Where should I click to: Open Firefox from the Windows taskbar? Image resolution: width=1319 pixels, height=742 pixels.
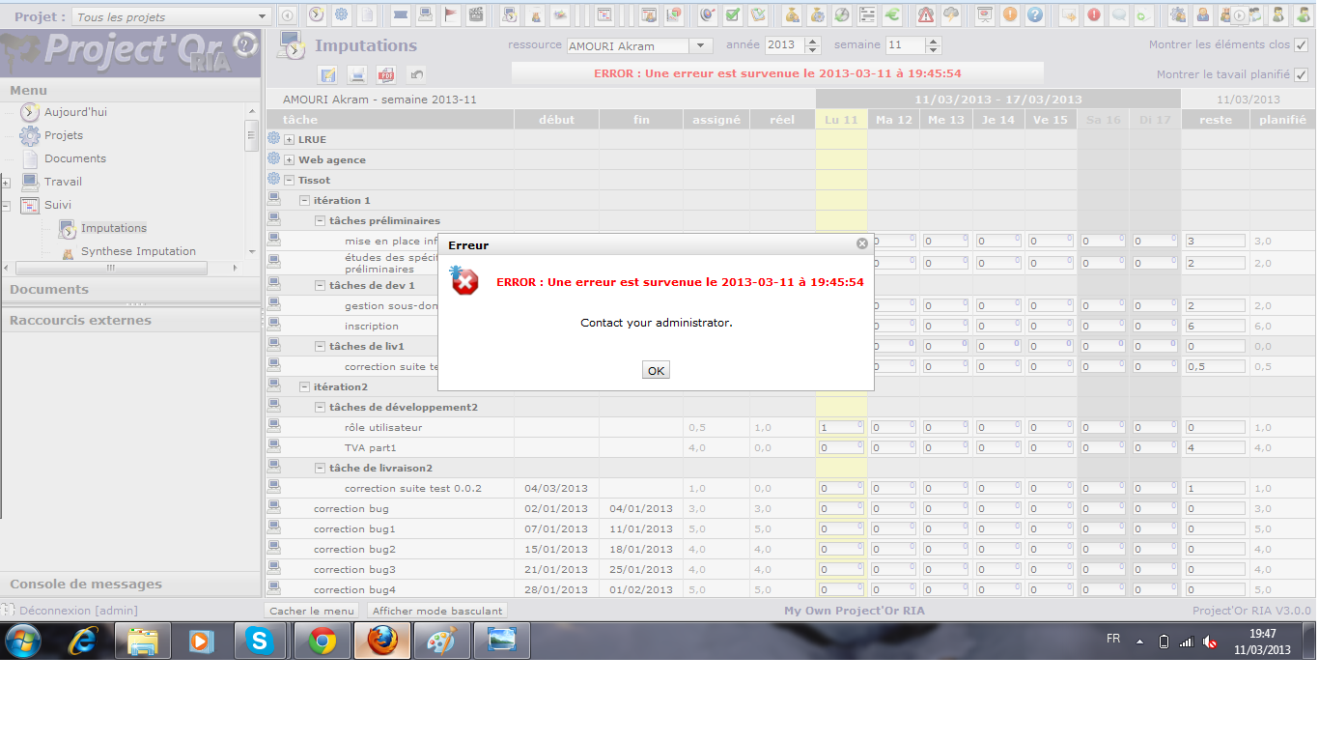point(382,641)
